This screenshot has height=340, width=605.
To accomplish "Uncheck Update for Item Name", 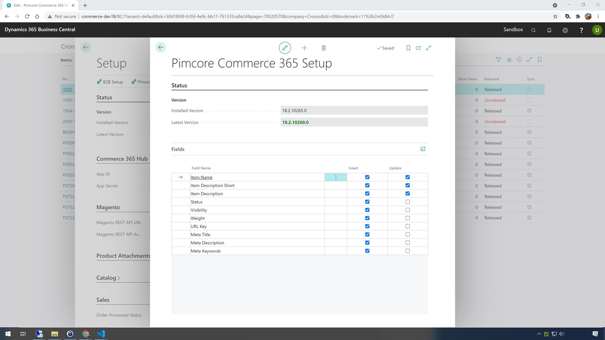I will (x=407, y=177).
